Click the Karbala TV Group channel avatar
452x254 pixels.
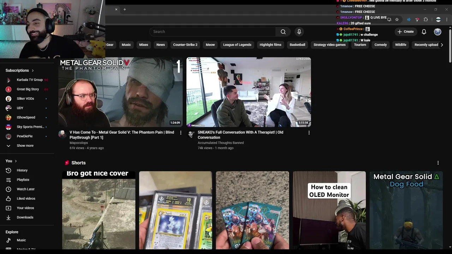8,80
